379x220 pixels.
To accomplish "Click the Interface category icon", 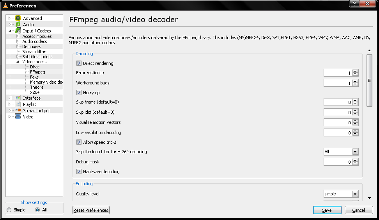I will click(x=18, y=98).
